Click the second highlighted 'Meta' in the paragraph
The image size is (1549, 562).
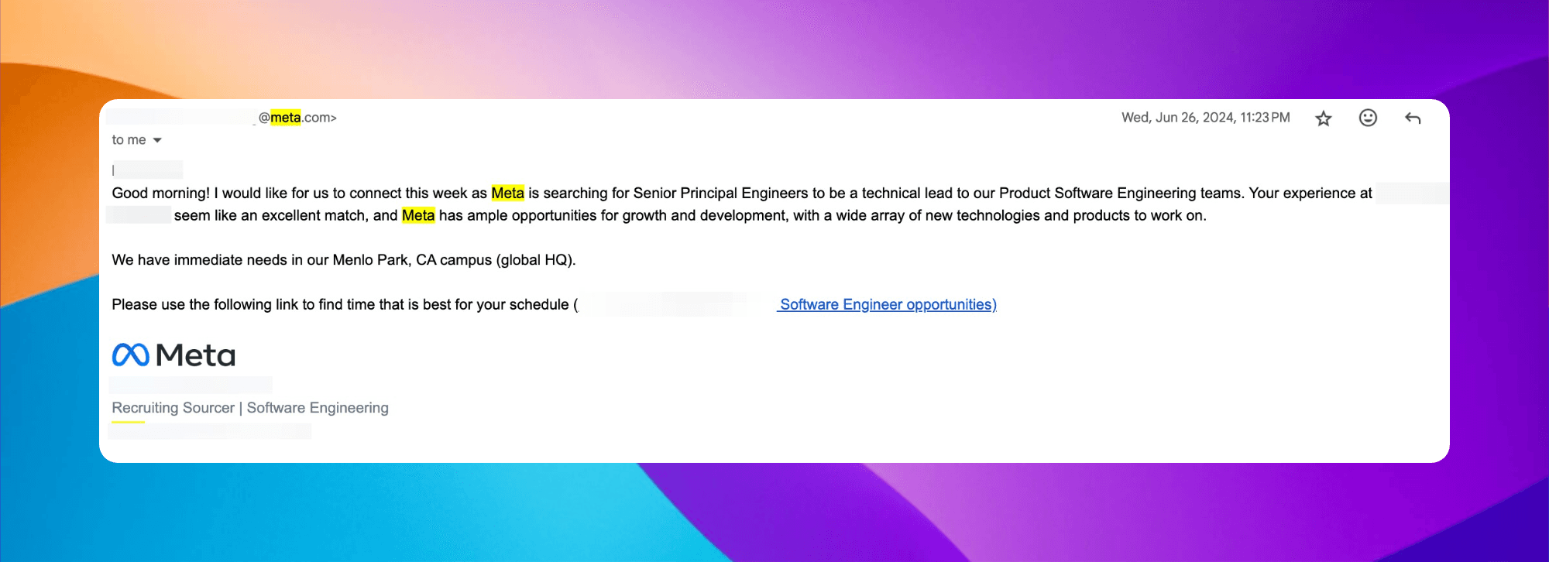418,216
